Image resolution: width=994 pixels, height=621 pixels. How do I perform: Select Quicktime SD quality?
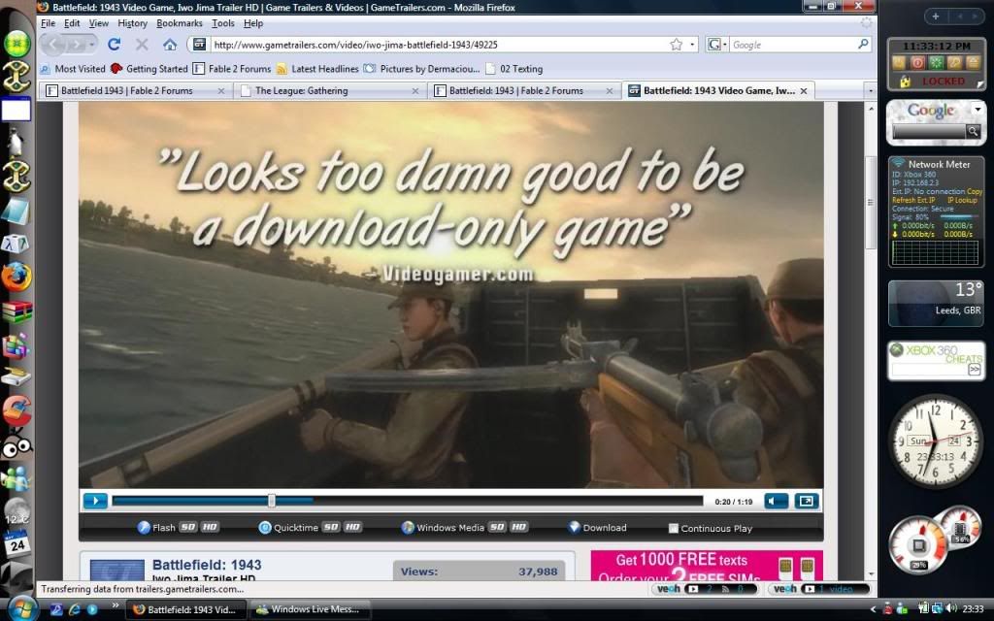tap(331, 527)
